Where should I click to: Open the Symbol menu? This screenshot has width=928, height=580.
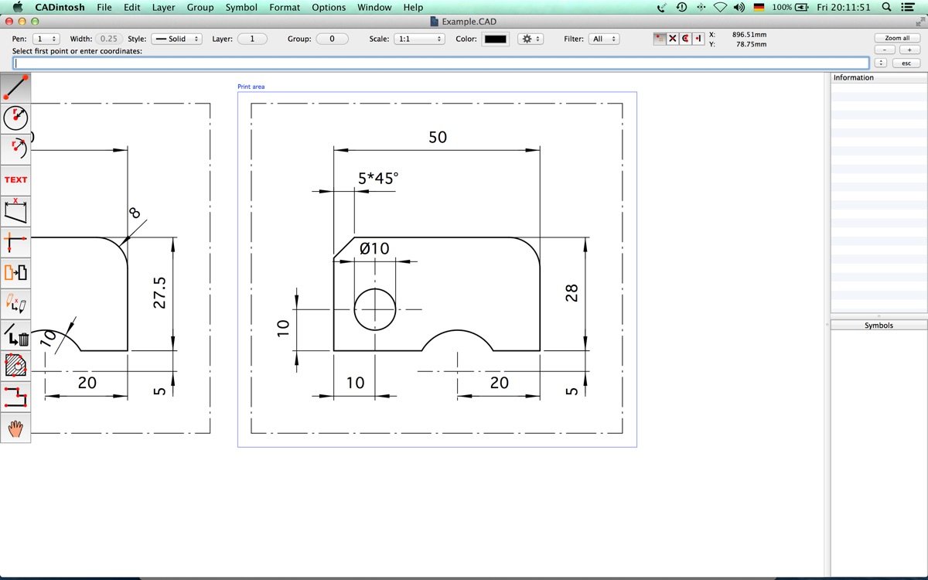(241, 7)
